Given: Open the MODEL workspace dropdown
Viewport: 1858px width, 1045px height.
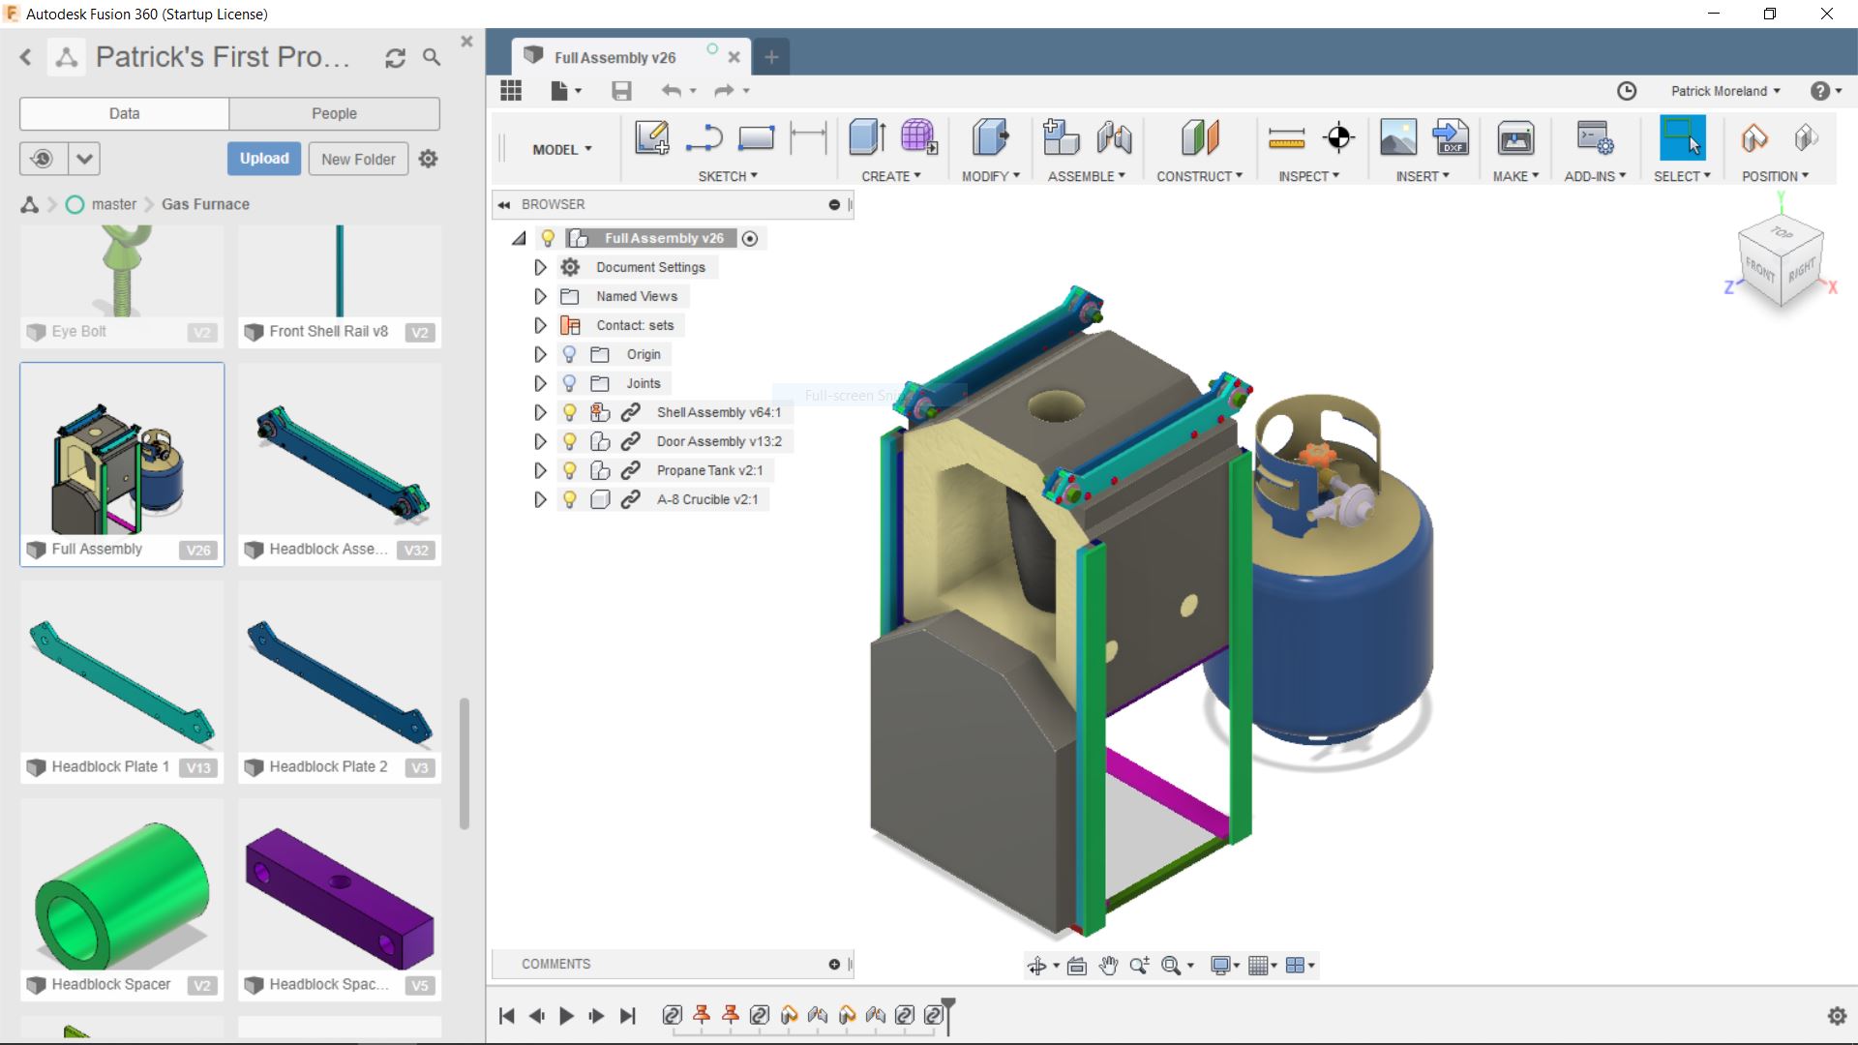Looking at the screenshot, I should pyautogui.click(x=562, y=149).
